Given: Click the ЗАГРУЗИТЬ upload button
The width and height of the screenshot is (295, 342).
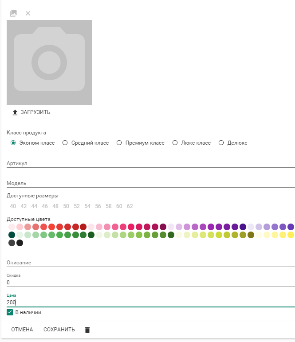Looking at the screenshot, I should pyautogui.click(x=31, y=112).
